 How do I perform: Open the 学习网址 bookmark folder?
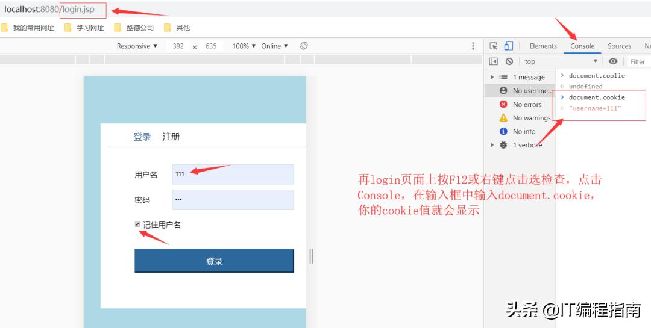point(84,28)
